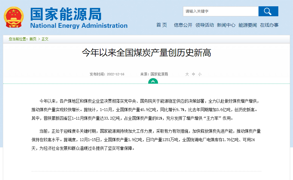Click the 正文 breadcrumb item
Screen dimensions: 293x180
coord(45,39)
